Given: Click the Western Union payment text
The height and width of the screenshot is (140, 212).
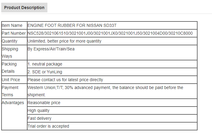Looking at the screenshot, I should point(105,91).
